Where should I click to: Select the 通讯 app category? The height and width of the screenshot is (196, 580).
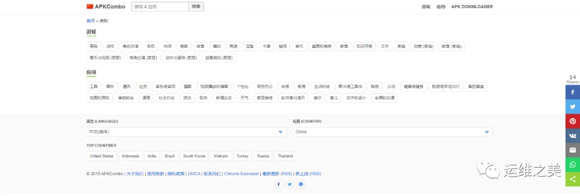coord(127,86)
